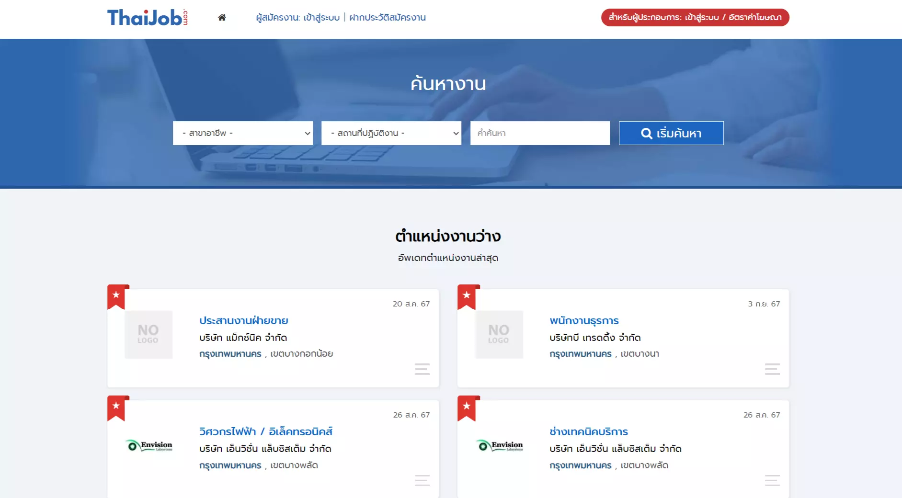Viewport: 902px width, 498px height.
Task: Click the red employer login button
Action: coord(695,17)
